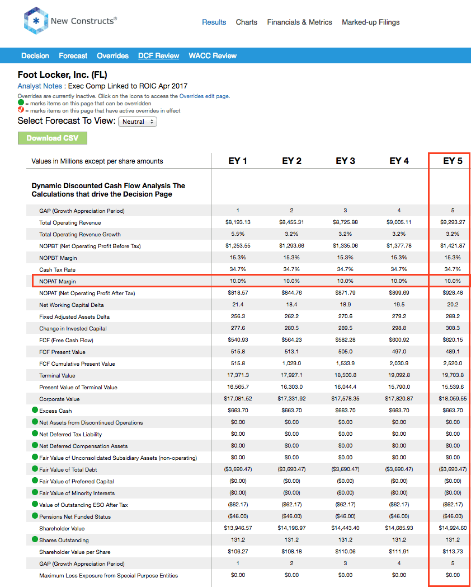Switch to the Forecast tab

73,56
